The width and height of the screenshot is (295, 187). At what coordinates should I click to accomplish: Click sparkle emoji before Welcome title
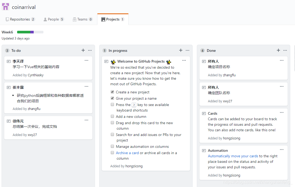point(113,62)
